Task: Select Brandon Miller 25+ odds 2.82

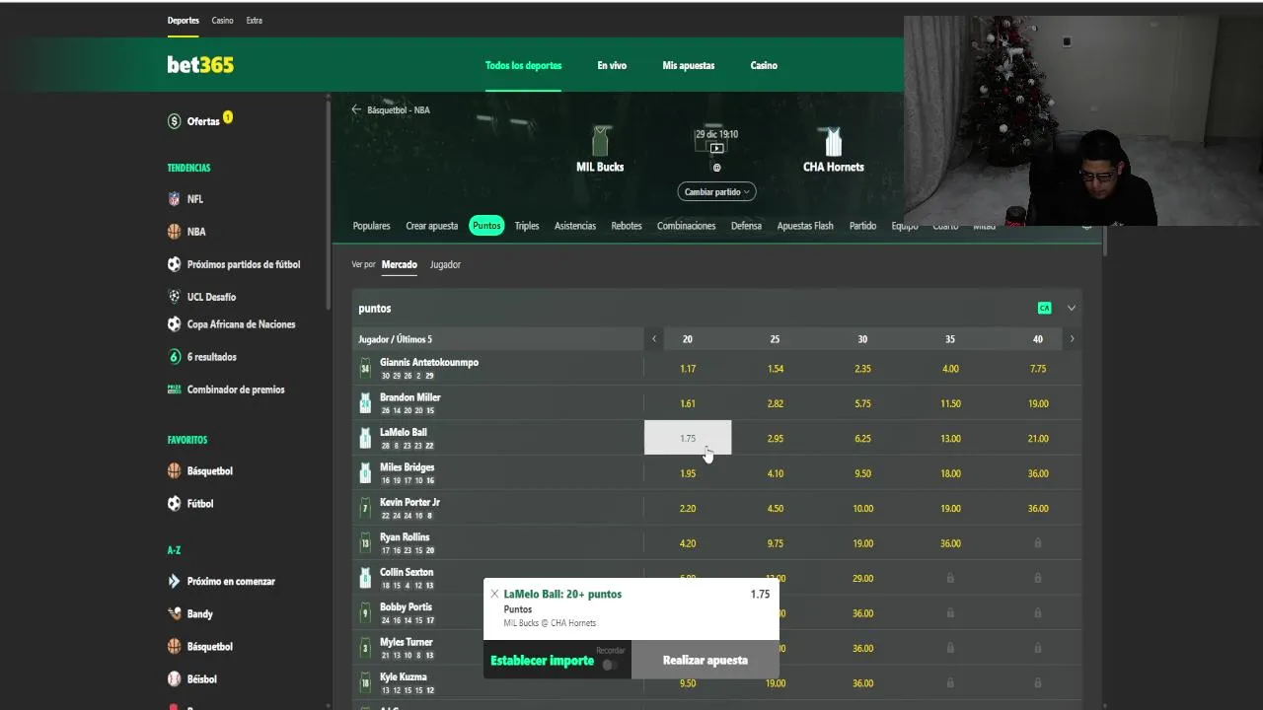Action: tap(776, 403)
